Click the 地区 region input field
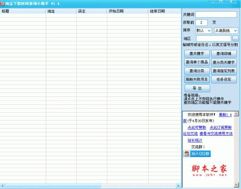The image size is (241, 189). 214,38
